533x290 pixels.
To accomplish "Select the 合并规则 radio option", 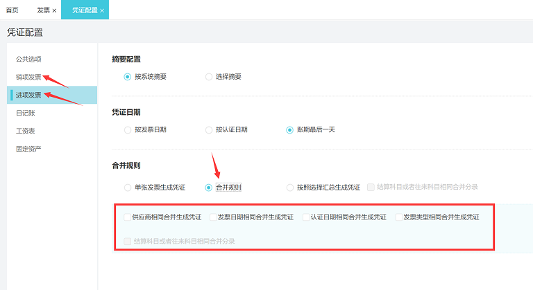I will [x=209, y=188].
